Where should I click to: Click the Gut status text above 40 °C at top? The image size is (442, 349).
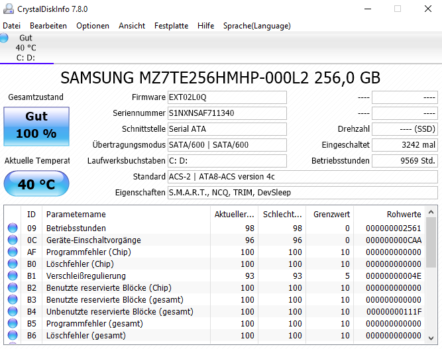[x=26, y=38]
